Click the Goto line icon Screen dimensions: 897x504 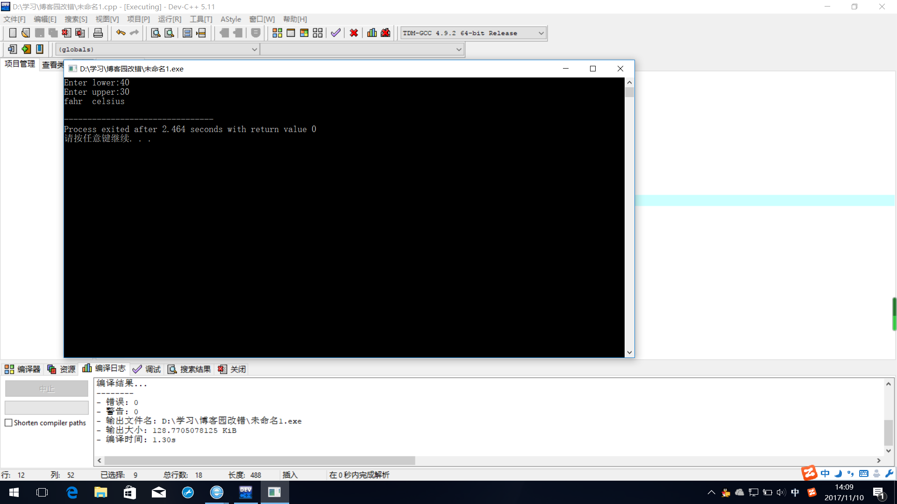[x=201, y=33]
